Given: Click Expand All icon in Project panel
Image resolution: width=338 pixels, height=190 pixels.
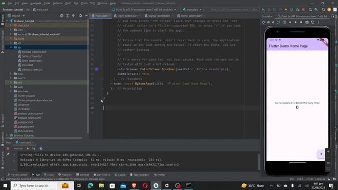Looking at the screenshot, I should click(68, 16).
